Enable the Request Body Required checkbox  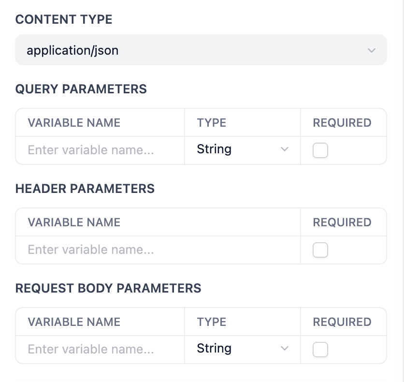click(x=320, y=350)
